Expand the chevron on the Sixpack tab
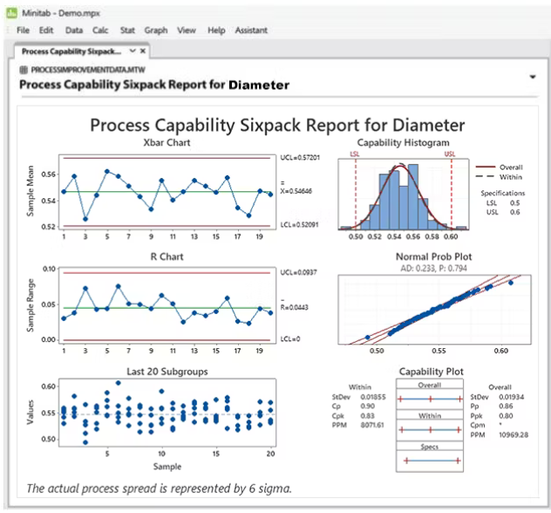This screenshot has width=551, height=513. coord(131,51)
